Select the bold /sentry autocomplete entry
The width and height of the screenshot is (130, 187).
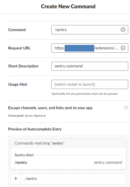pos(21,162)
